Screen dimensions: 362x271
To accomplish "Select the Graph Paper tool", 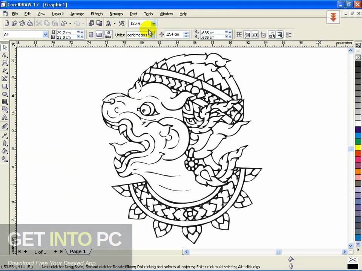I will (5, 102).
